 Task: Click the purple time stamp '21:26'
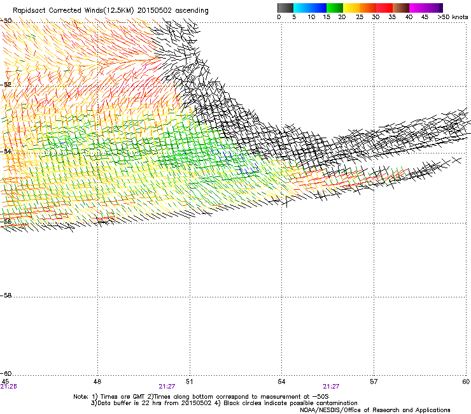[x=8, y=387]
